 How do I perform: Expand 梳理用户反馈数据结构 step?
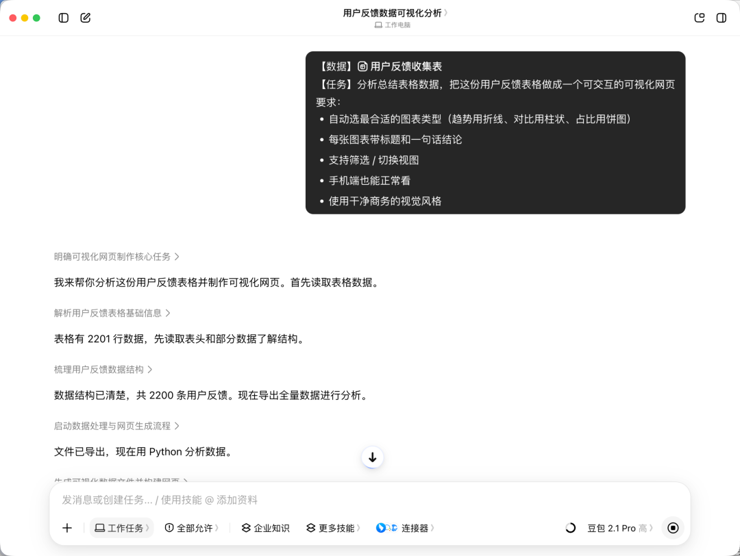103,369
